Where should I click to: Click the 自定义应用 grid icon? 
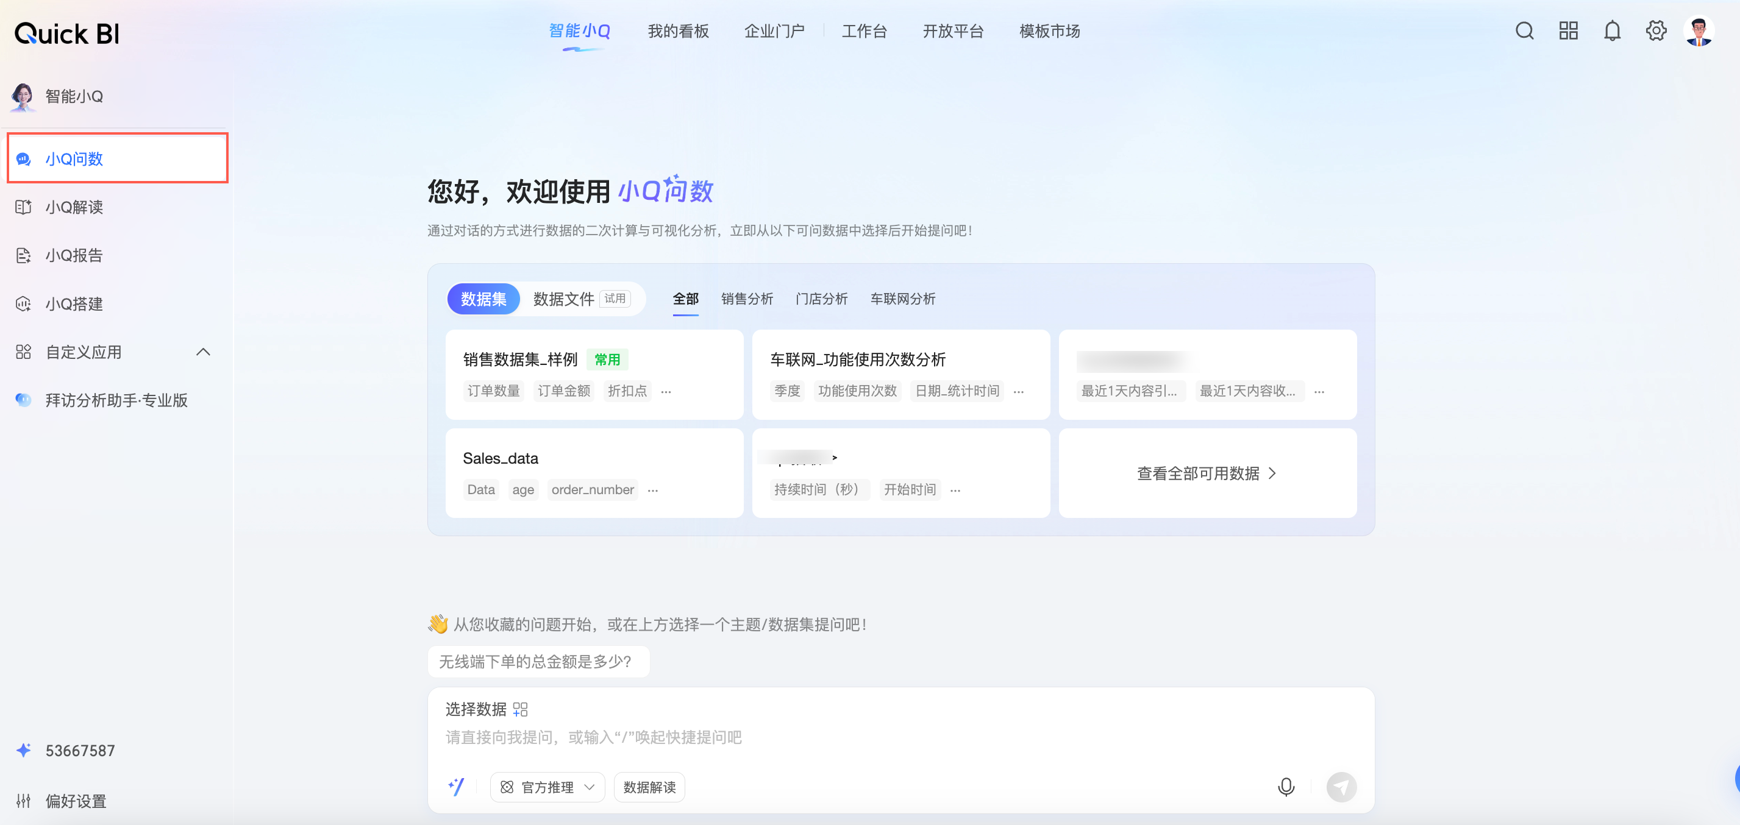pos(24,352)
